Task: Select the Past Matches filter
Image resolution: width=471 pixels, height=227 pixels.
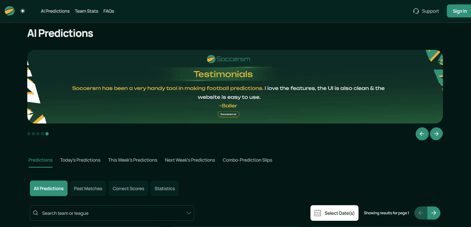Action: point(88,188)
